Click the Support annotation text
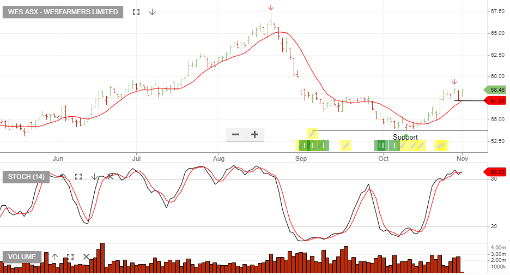Viewport: 510px width, 275px height. pos(405,137)
